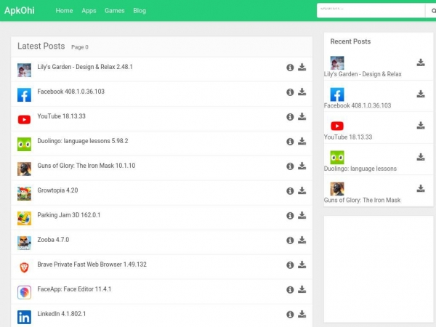Open FaceApp: Face Editor 11.4.1 link
436x327 pixels.
pyautogui.click(x=74, y=289)
